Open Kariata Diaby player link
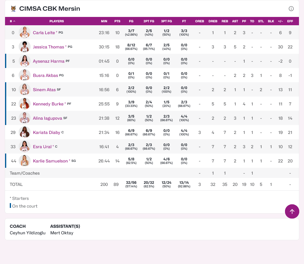304x264 pixels. point(47,132)
